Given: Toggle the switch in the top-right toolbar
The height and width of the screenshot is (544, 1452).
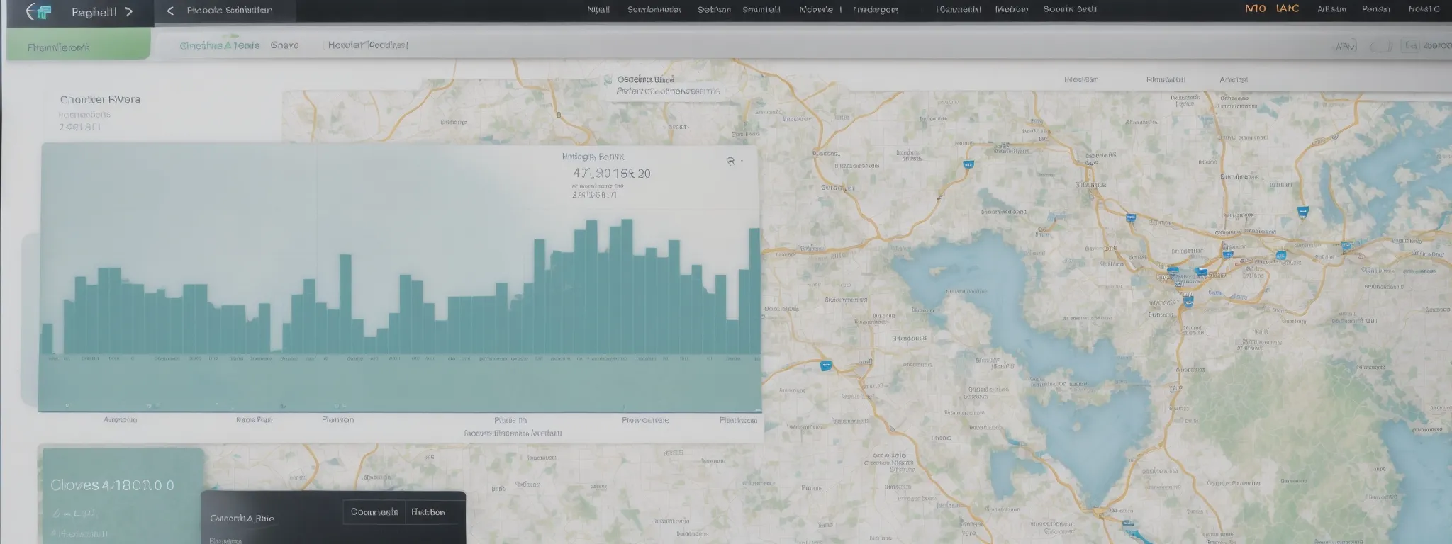Looking at the screenshot, I should click(1380, 47).
